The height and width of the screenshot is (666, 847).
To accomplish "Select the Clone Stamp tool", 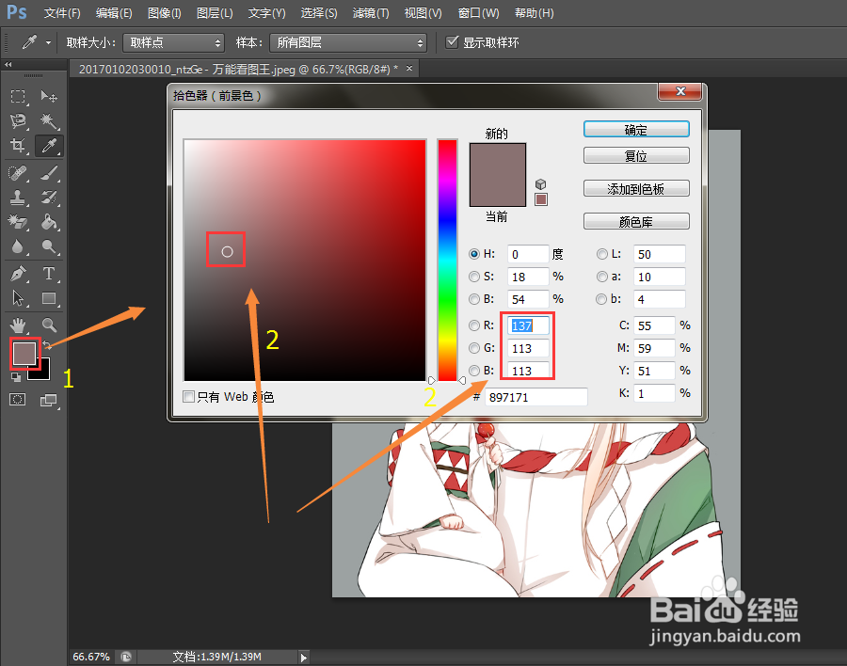I will tap(17, 196).
